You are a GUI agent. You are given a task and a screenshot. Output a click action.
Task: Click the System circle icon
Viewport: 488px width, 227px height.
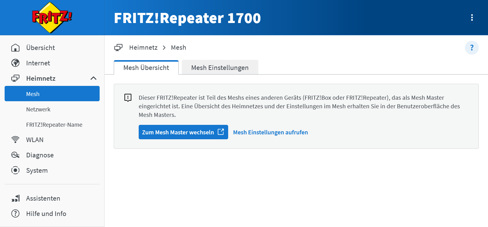15,170
